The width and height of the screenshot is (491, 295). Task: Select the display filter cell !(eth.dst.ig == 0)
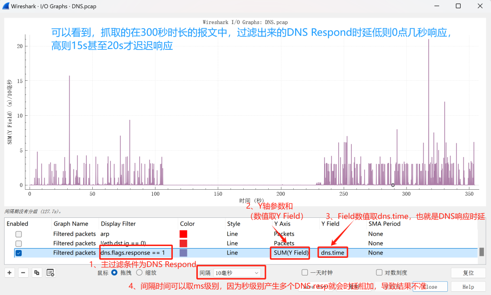pyautogui.click(x=123, y=243)
